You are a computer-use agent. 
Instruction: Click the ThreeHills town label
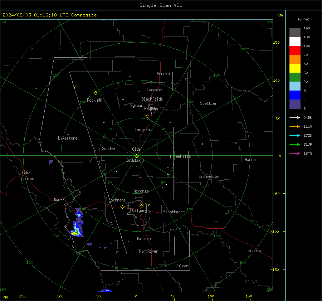pyautogui.click(x=180, y=156)
